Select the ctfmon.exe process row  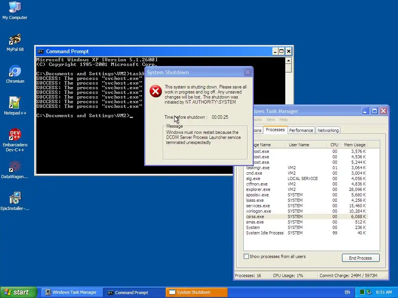click(x=306, y=184)
